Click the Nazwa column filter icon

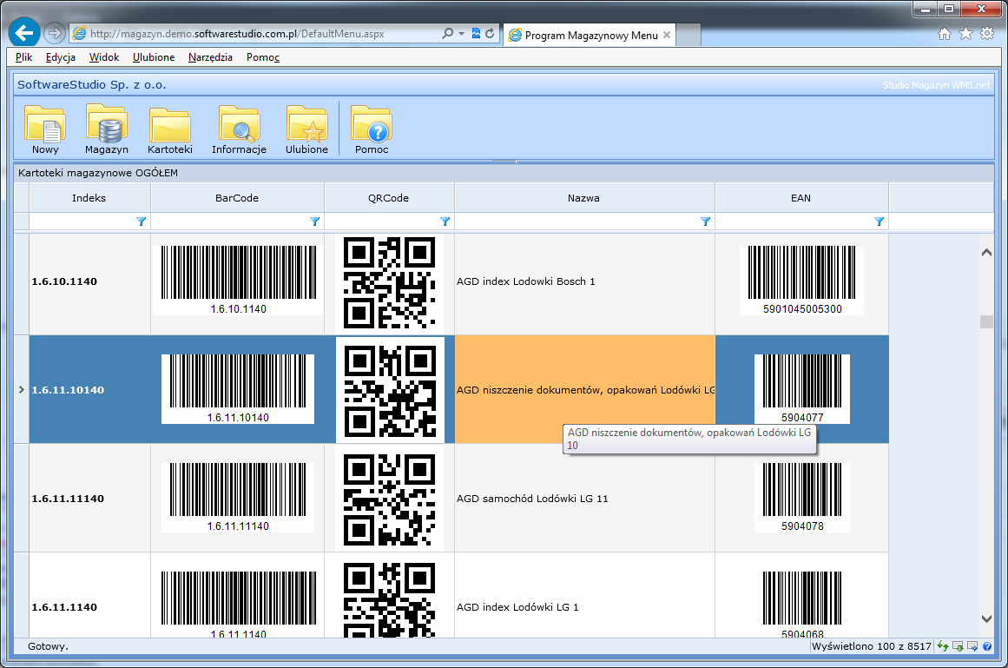pyautogui.click(x=705, y=222)
